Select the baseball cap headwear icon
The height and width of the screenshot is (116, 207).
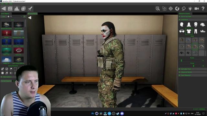[x=203, y=24]
